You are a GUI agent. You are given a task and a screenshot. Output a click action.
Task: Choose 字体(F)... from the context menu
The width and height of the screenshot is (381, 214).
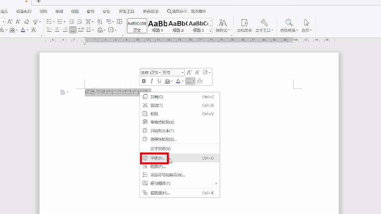tap(180, 158)
